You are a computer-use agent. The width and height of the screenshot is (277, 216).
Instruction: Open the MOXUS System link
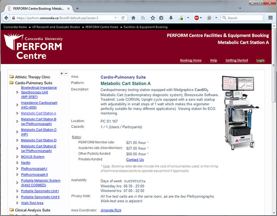[x=32, y=157]
